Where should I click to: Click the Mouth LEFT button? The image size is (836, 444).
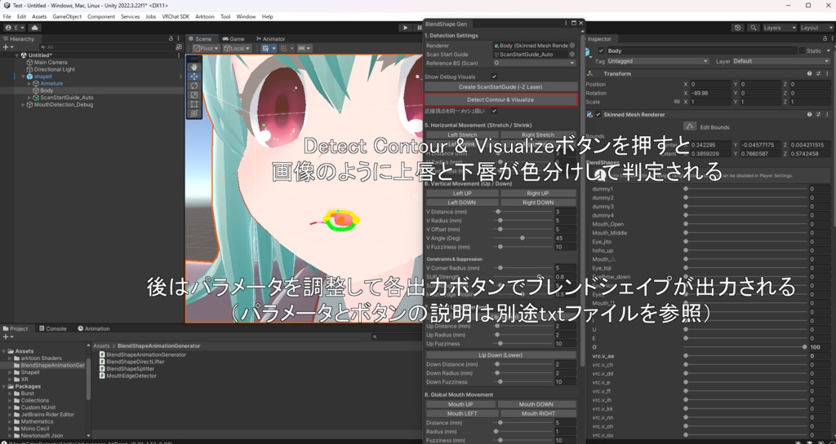462,414
